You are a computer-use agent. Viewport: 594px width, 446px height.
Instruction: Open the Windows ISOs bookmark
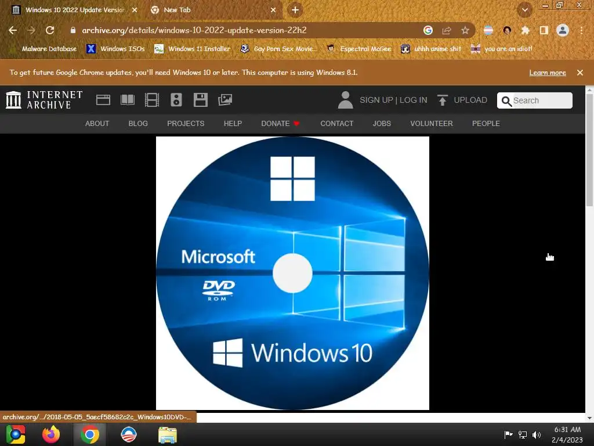[116, 49]
